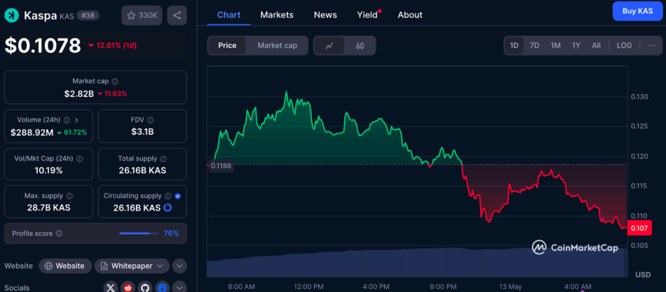Viewport: 666px width, 292px height.
Task: Click the $0.1078 price text
Action: pyautogui.click(x=42, y=46)
